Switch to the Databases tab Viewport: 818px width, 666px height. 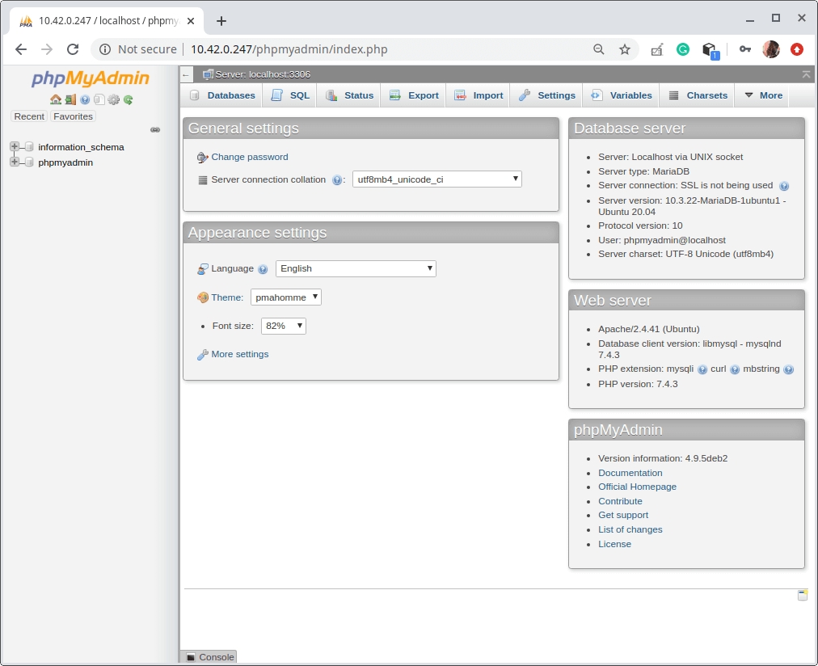223,95
